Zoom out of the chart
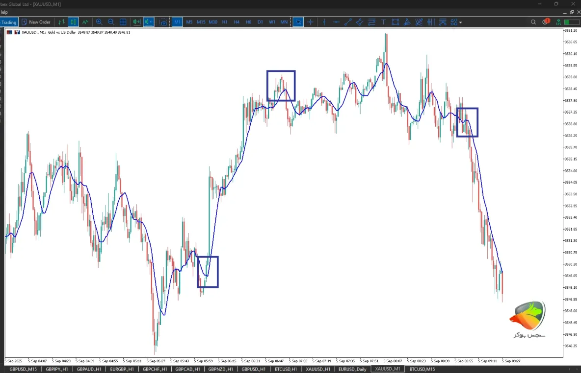The width and height of the screenshot is (581, 373). (111, 22)
